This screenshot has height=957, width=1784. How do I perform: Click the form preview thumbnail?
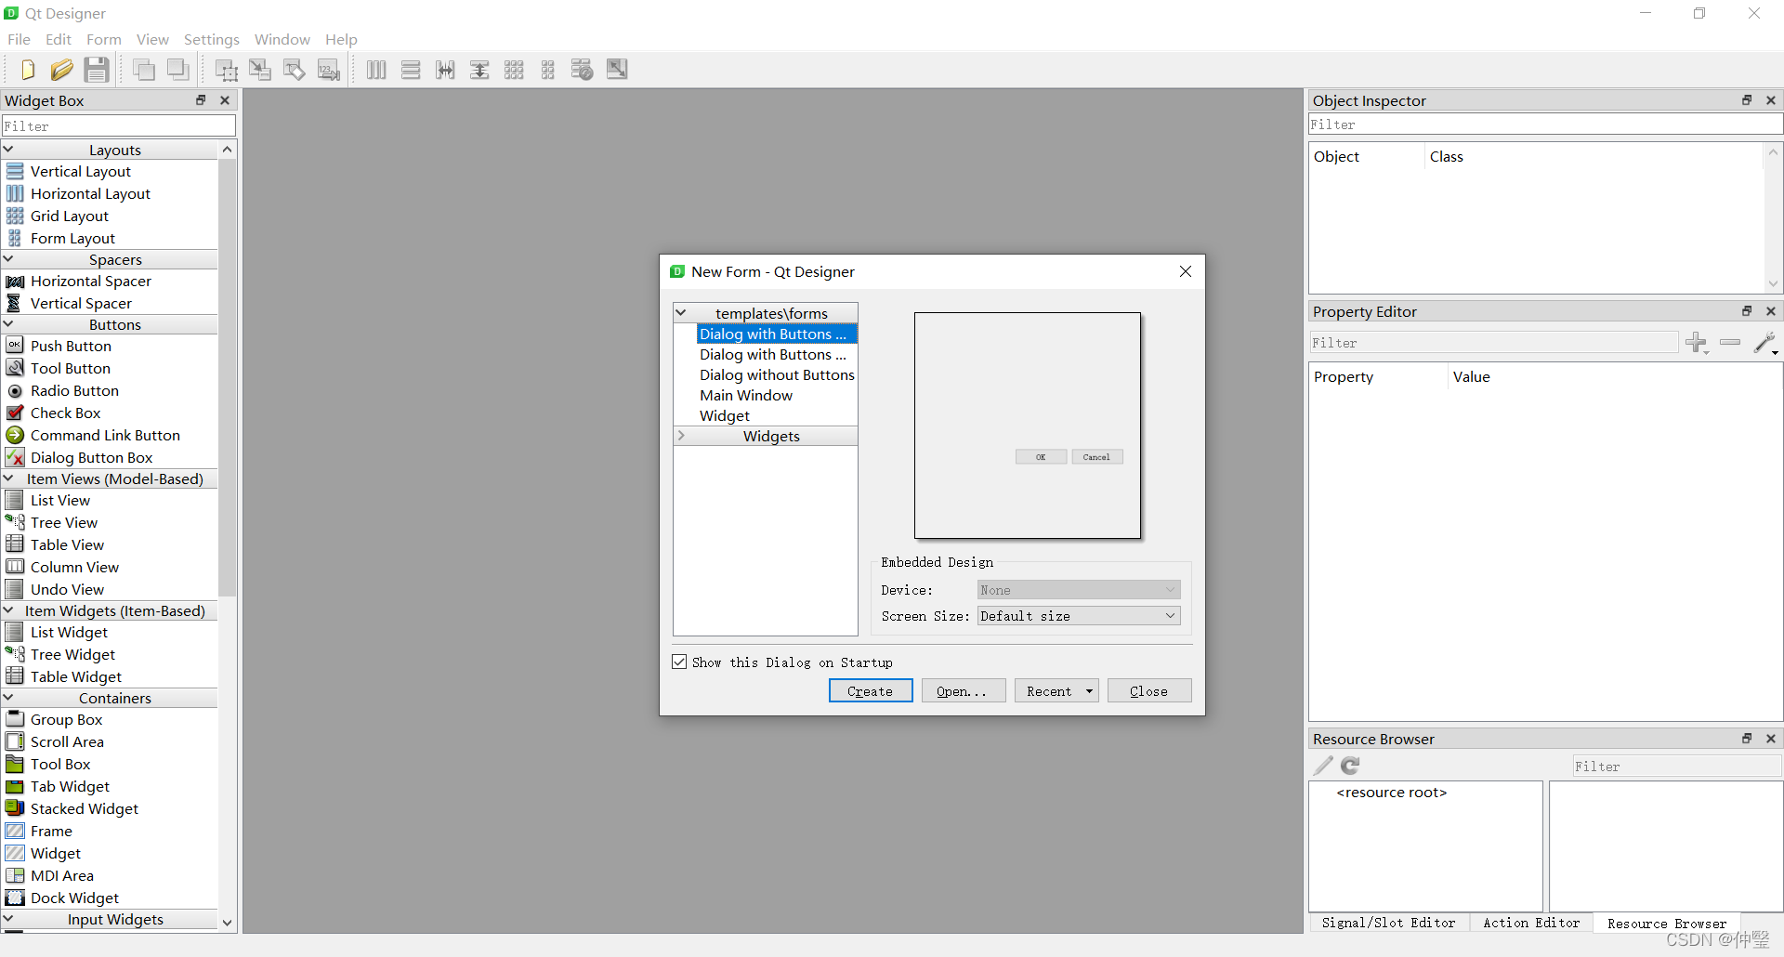coord(1028,426)
